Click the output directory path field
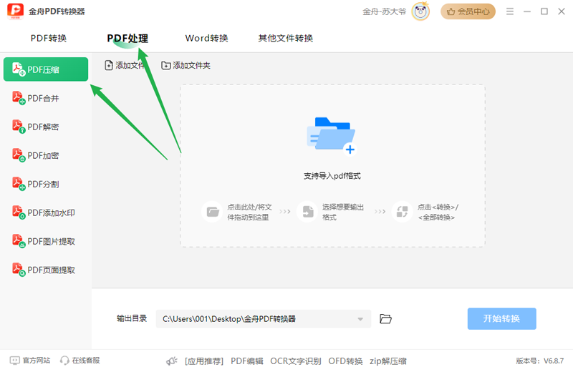This screenshot has height=372, width=573. pyautogui.click(x=263, y=319)
